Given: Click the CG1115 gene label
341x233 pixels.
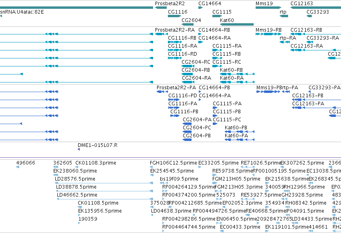Looking at the screenshot, I should (x=222, y=12).
